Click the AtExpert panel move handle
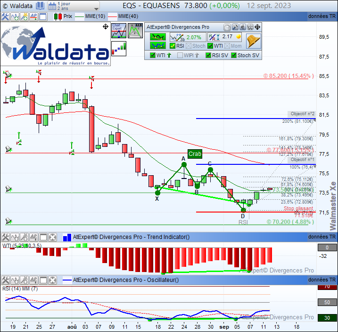338x332 pixels. click(x=257, y=27)
